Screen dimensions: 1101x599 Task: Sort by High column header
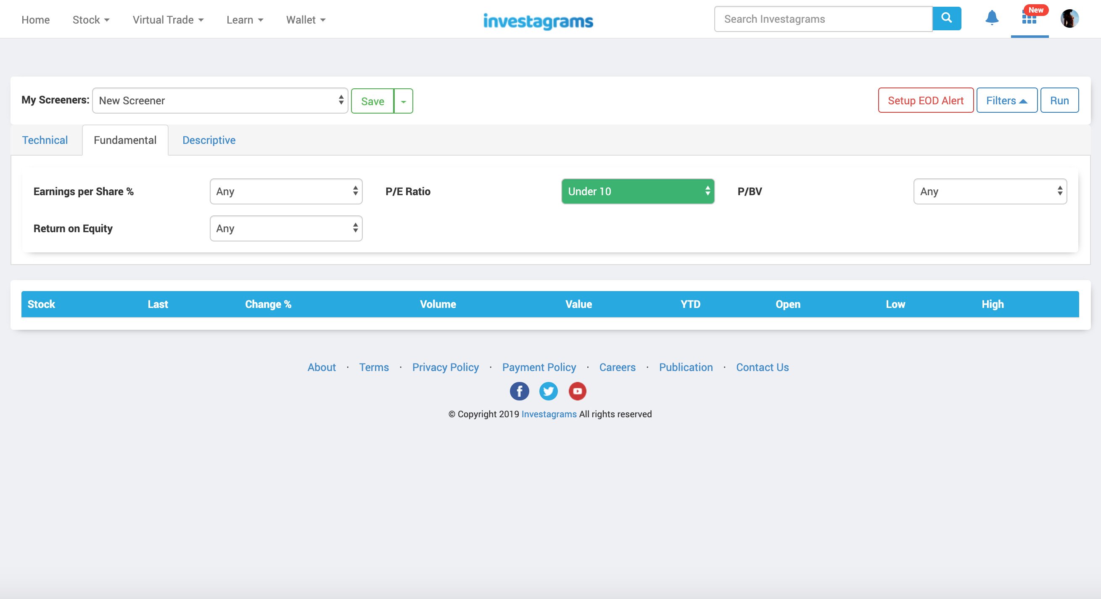click(993, 305)
